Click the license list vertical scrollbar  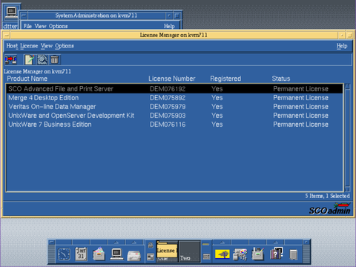pos(347,138)
